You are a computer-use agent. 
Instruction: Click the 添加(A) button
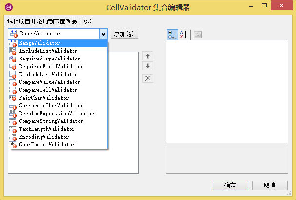125,34
